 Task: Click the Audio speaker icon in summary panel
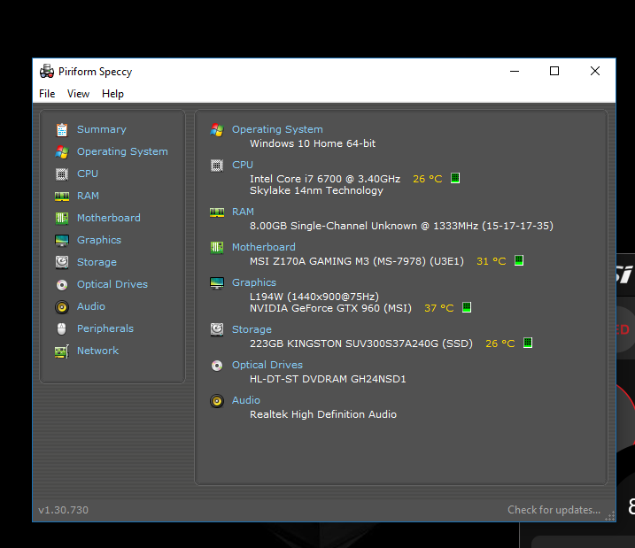(x=217, y=401)
